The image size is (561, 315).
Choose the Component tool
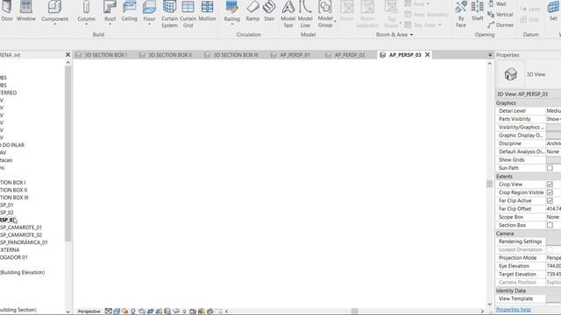(54, 11)
